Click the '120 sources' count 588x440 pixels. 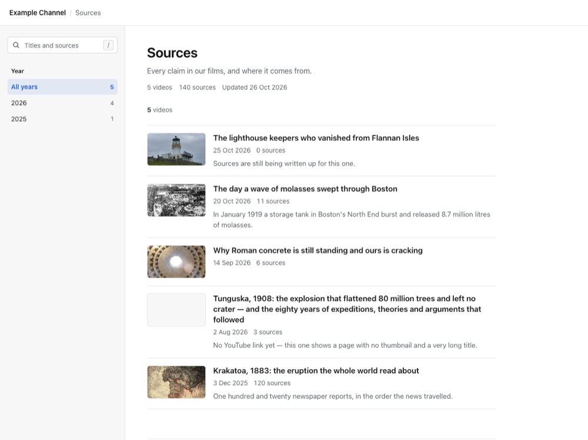[272, 383]
